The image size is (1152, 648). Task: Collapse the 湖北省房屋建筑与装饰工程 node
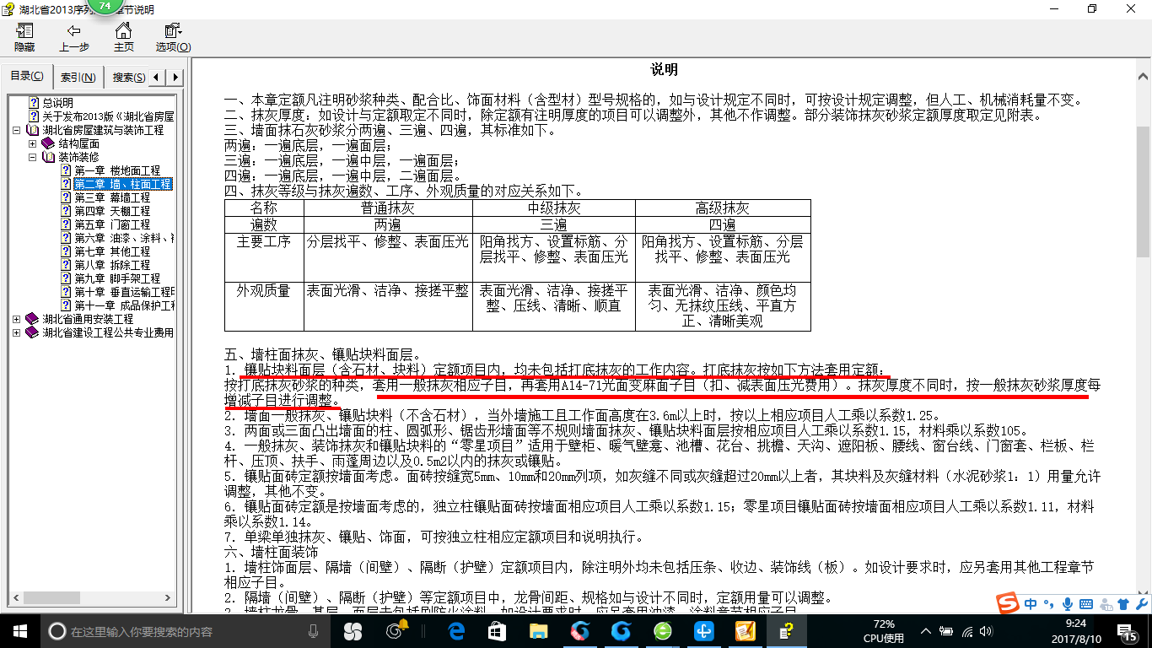point(17,130)
